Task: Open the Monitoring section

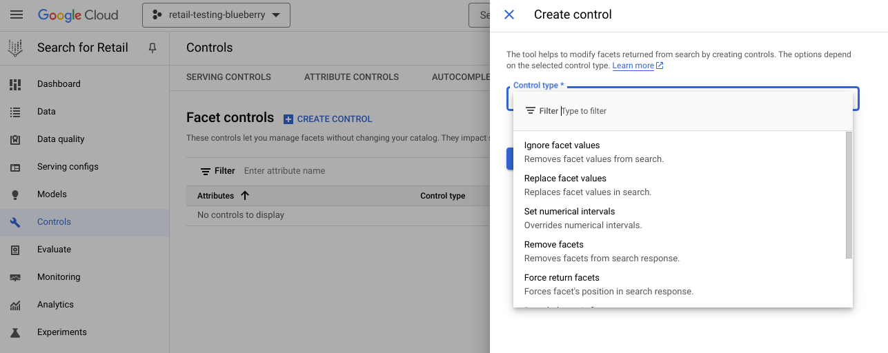Action: point(59,277)
